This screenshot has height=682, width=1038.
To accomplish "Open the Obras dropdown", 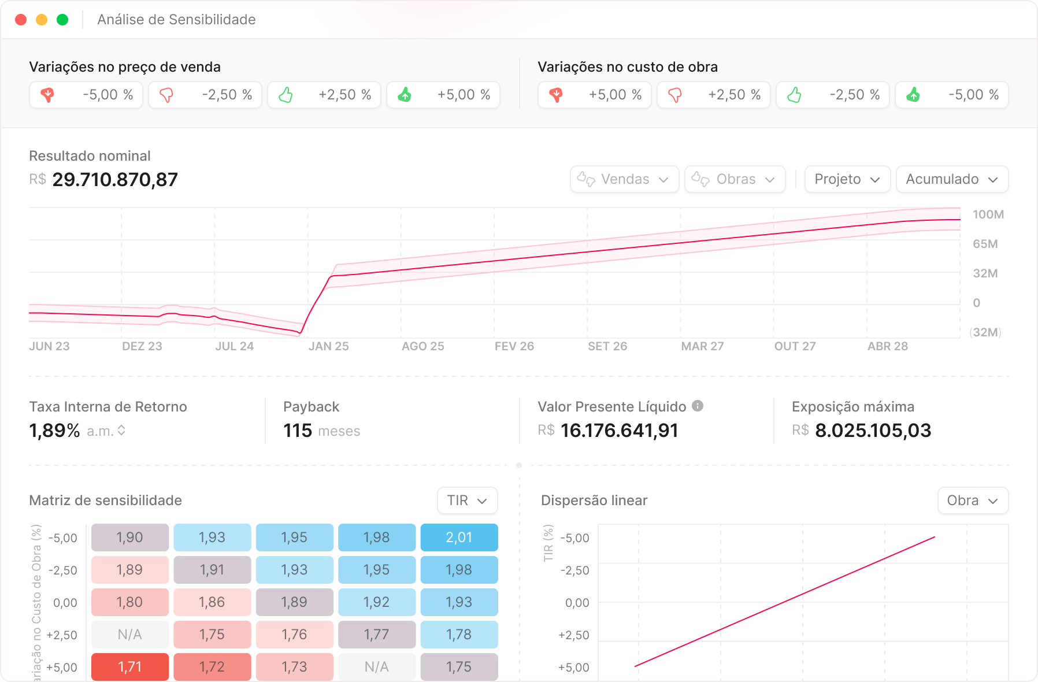I will (x=735, y=179).
